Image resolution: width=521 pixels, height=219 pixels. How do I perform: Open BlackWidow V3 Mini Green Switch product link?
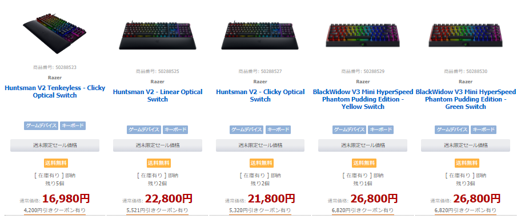click(x=466, y=99)
